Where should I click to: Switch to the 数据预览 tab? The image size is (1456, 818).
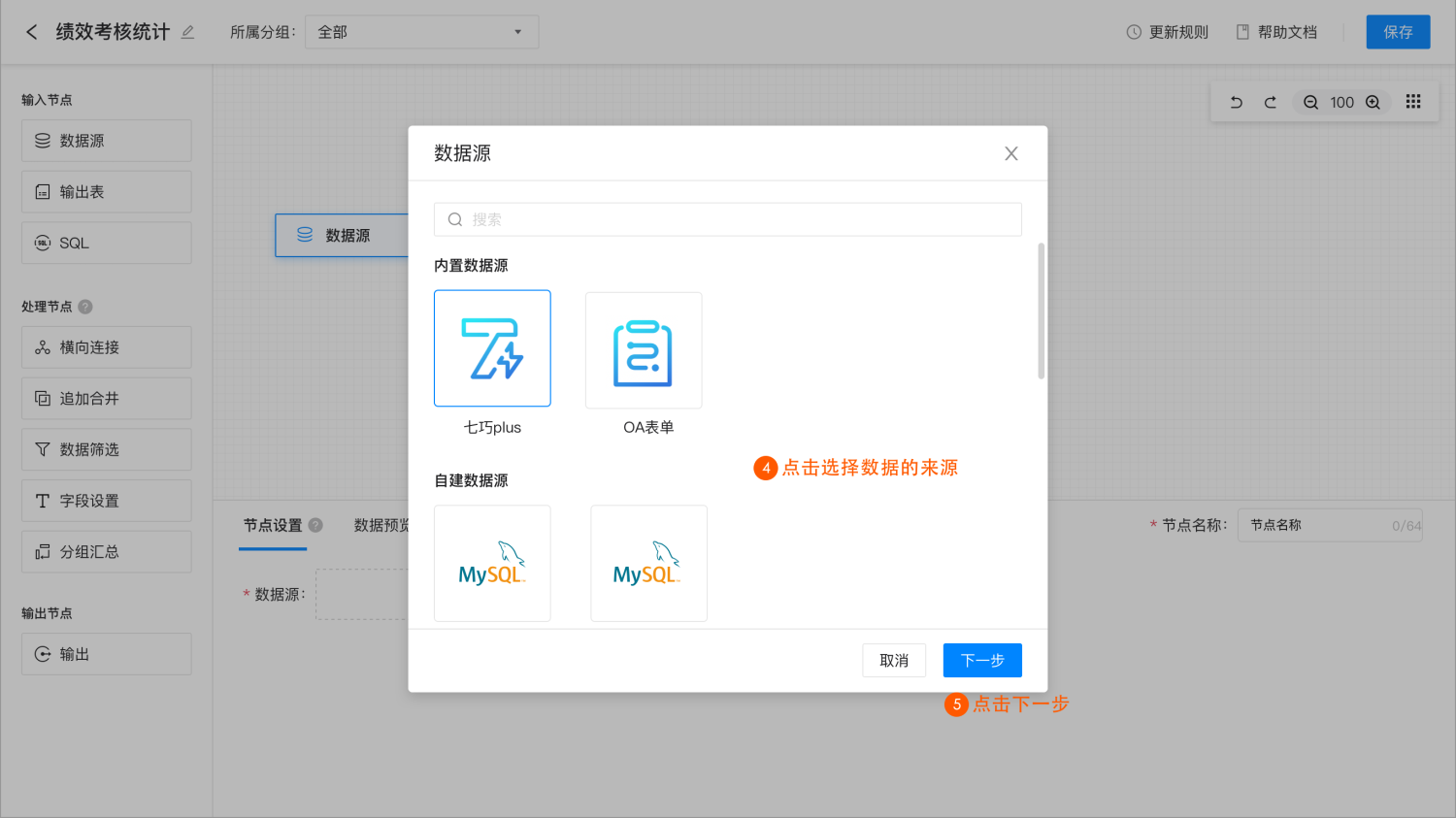click(381, 525)
